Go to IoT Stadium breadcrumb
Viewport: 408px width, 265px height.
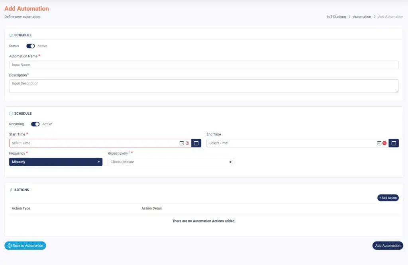[336, 17]
